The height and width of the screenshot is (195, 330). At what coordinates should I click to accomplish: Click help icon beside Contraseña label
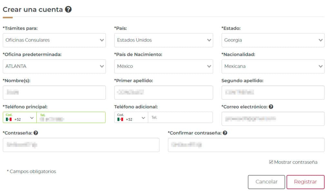coord(36,133)
